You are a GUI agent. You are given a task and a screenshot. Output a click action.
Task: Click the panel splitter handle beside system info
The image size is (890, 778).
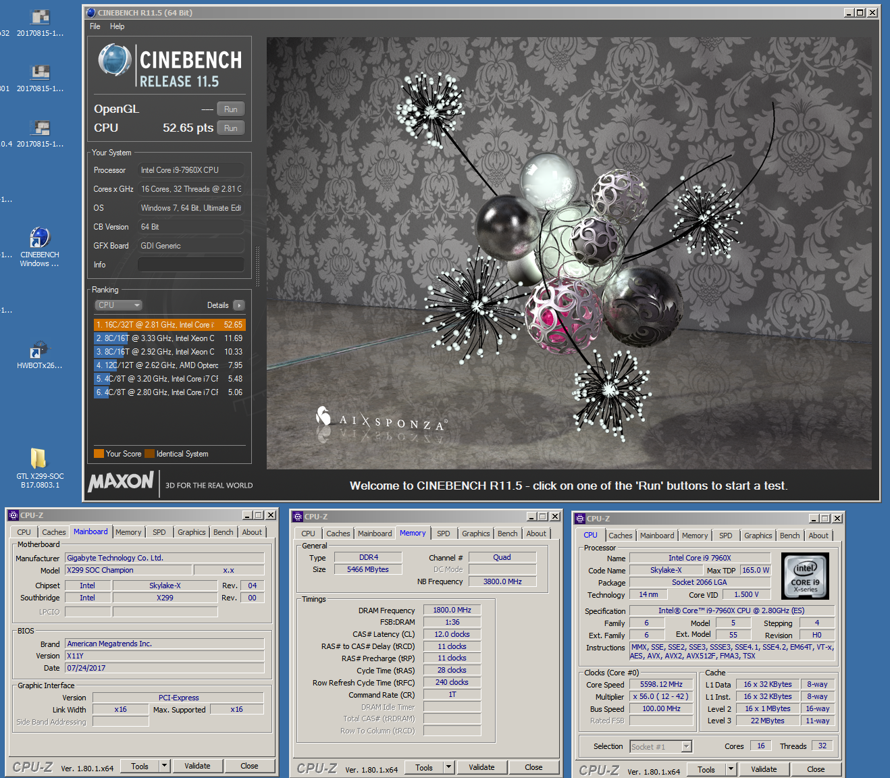pyautogui.click(x=257, y=267)
